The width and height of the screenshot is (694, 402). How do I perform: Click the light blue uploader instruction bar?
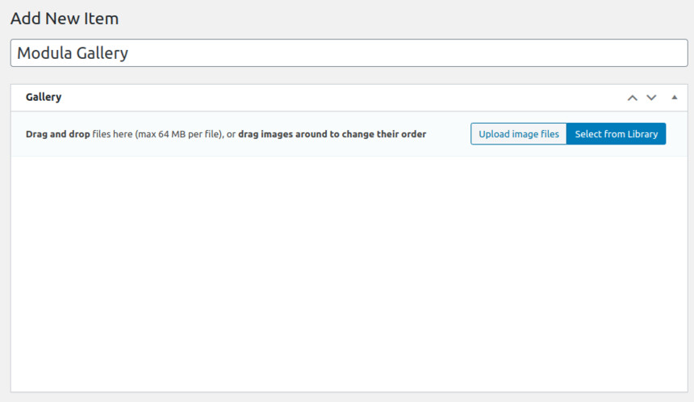349,134
